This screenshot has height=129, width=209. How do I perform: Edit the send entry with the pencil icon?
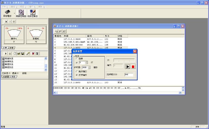pos(28,54)
